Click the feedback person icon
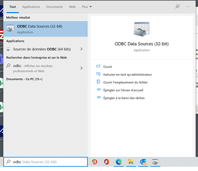198x171 pixels. (178, 7)
